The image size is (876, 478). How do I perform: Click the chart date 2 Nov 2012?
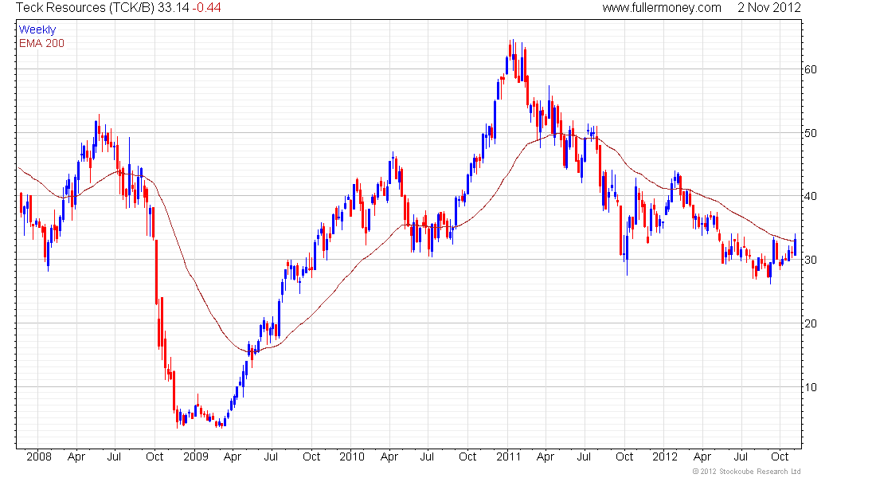[768, 8]
